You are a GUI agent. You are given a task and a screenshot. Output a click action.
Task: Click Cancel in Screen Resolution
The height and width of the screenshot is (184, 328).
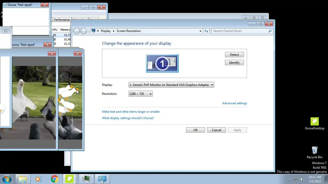click(x=217, y=130)
